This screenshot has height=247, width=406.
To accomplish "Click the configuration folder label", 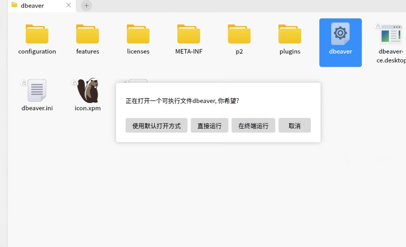I will (37, 51).
